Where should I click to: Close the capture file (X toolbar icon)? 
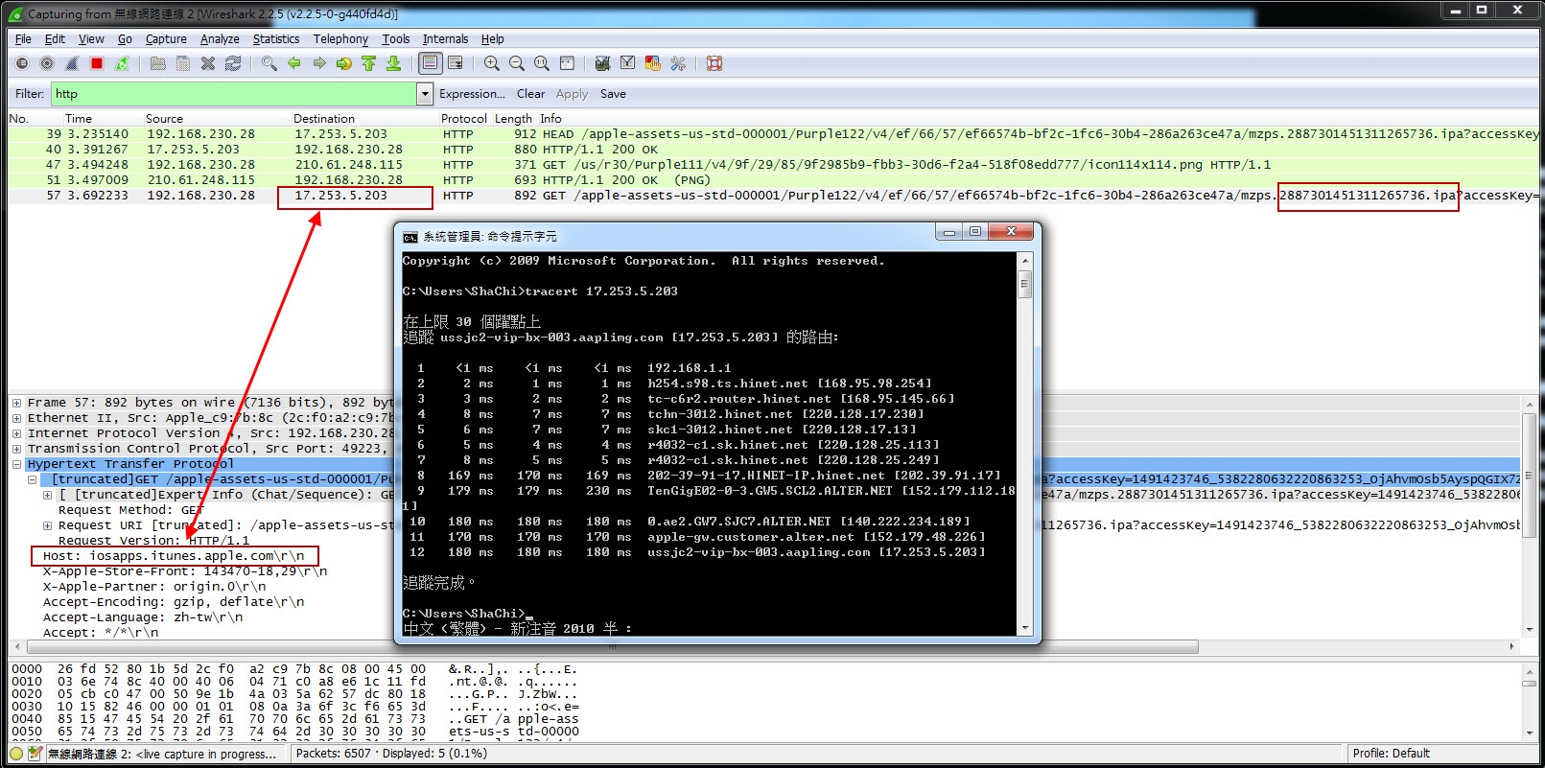[x=208, y=63]
